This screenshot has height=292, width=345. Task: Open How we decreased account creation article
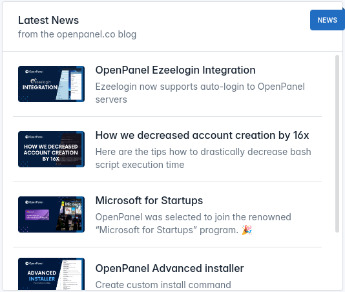[202, 135]
